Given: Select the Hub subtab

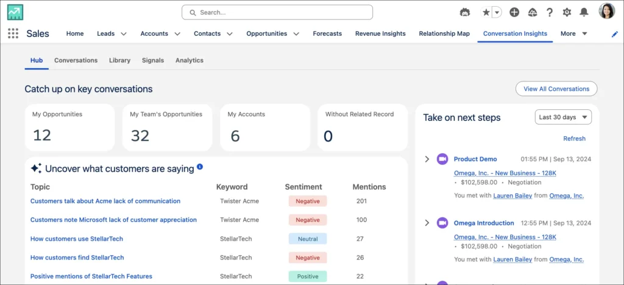Looking at the screenshot, I should point(37,60).
